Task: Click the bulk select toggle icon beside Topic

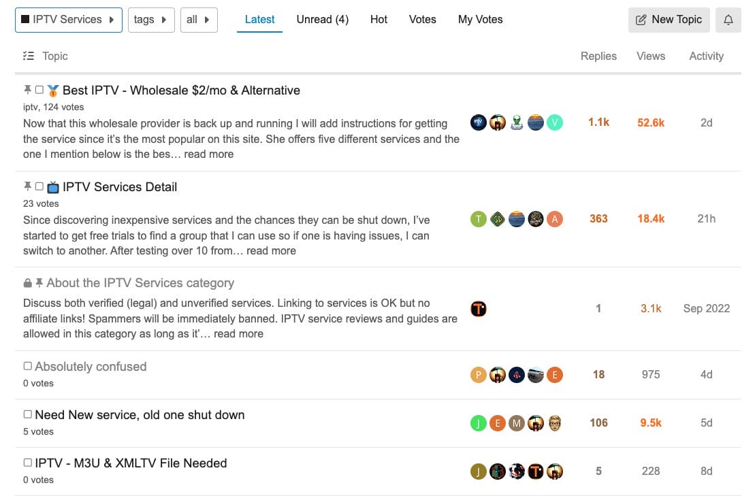Action: click(28, 56)
